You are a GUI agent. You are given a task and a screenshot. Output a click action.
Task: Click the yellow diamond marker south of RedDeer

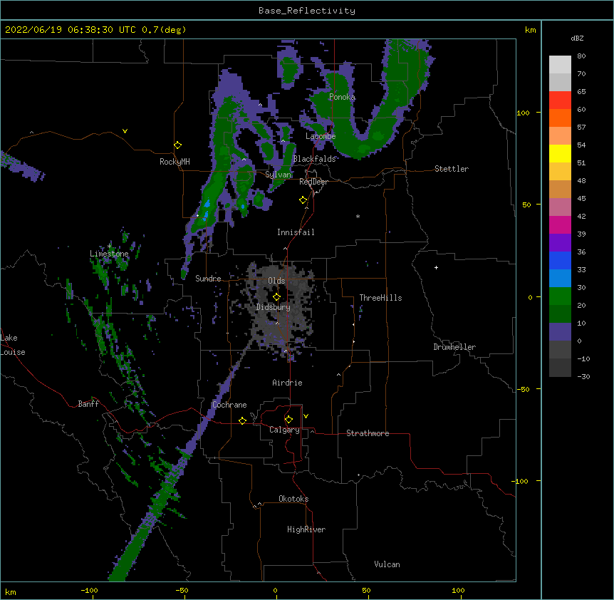coord(303,200)
